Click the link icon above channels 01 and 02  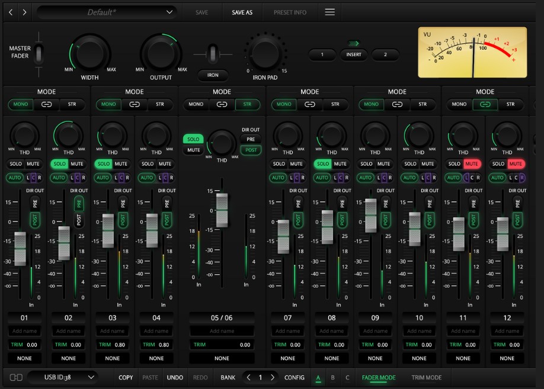[47, 104]
